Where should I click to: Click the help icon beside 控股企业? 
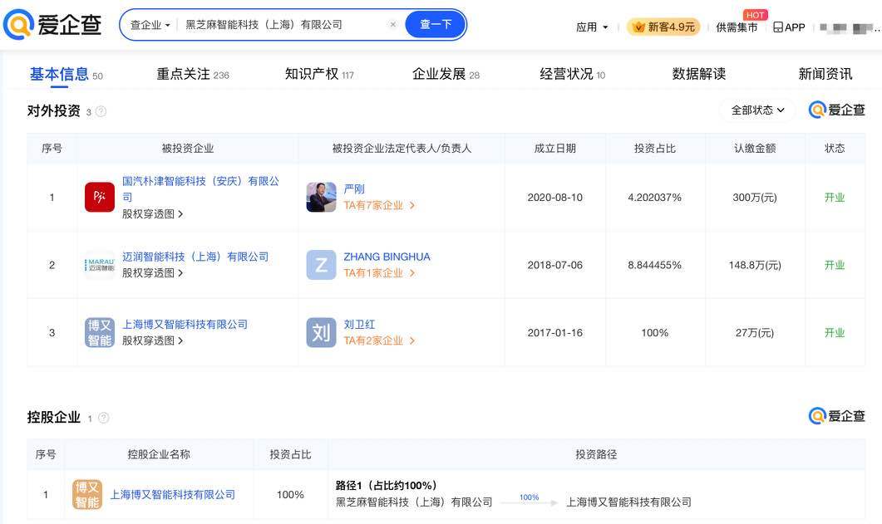[x=104, y=418]
